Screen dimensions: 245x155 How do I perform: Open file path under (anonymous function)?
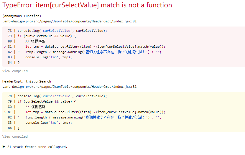click(x=69, y=21)
